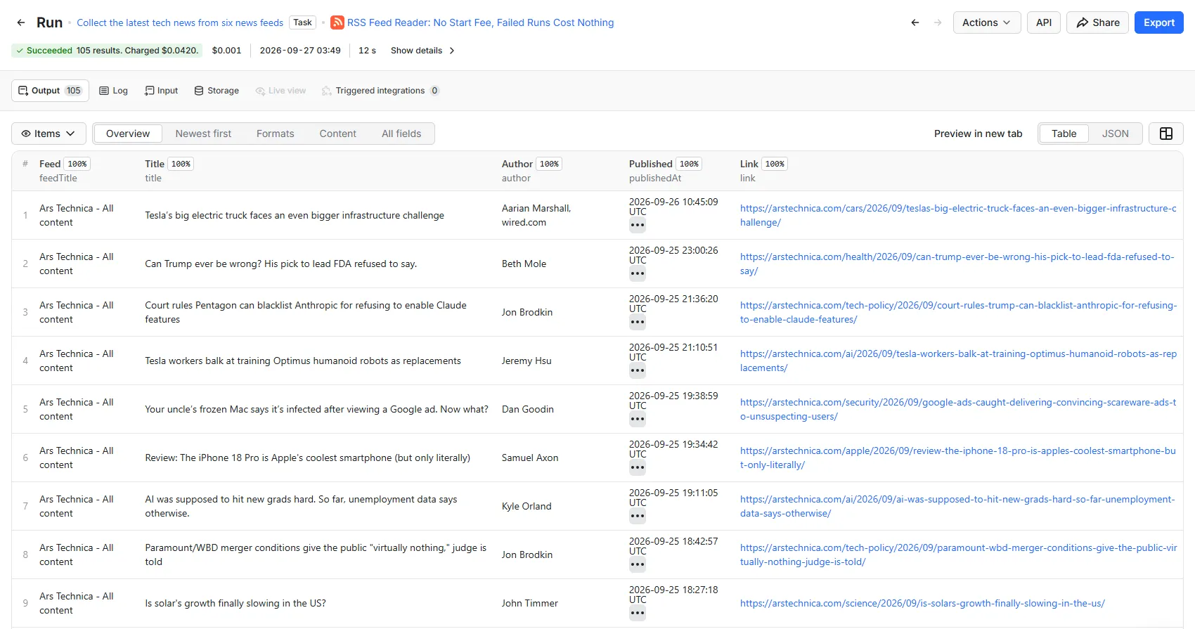Switch to JSON view
The height and width of the screenshot is (629, 1195).
click(x=1115, y=134)
